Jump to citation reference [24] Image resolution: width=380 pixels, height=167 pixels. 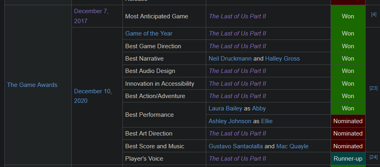374,157
